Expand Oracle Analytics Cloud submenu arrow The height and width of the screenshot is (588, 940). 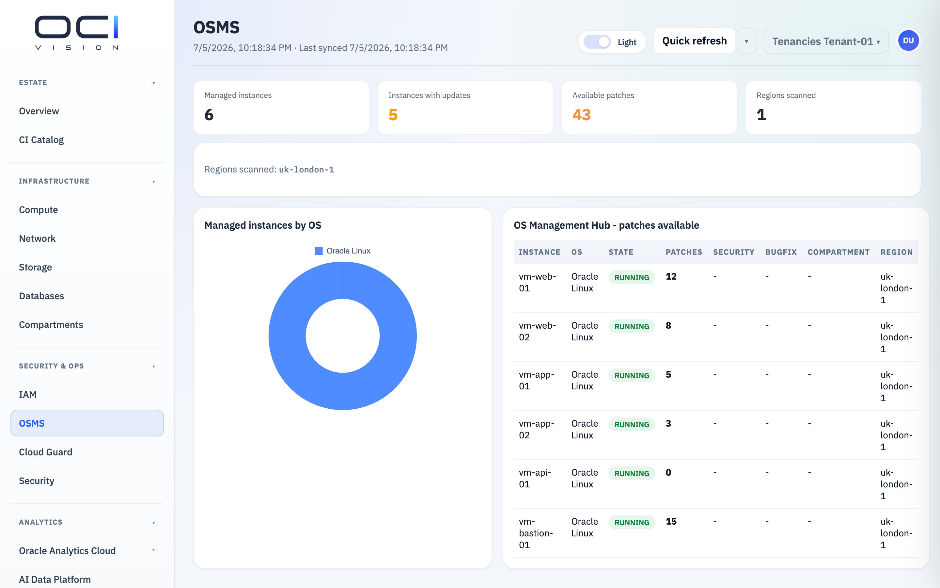153,550
